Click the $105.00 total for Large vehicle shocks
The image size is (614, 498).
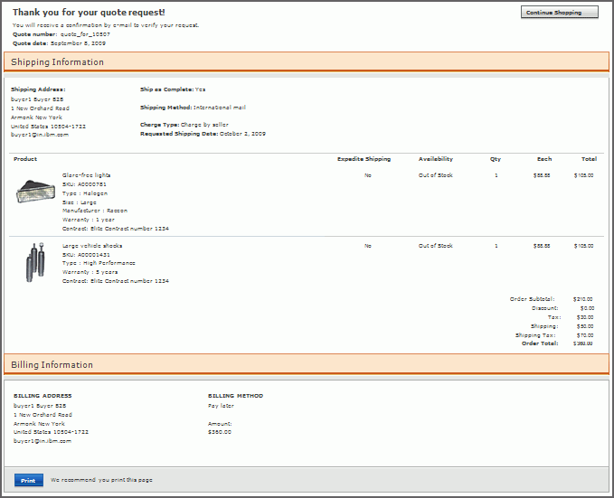[583, 246]
